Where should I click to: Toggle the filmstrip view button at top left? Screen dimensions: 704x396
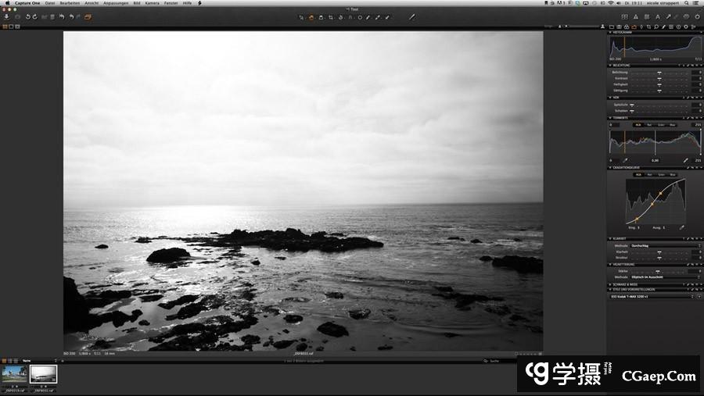[x=11, y=27]
